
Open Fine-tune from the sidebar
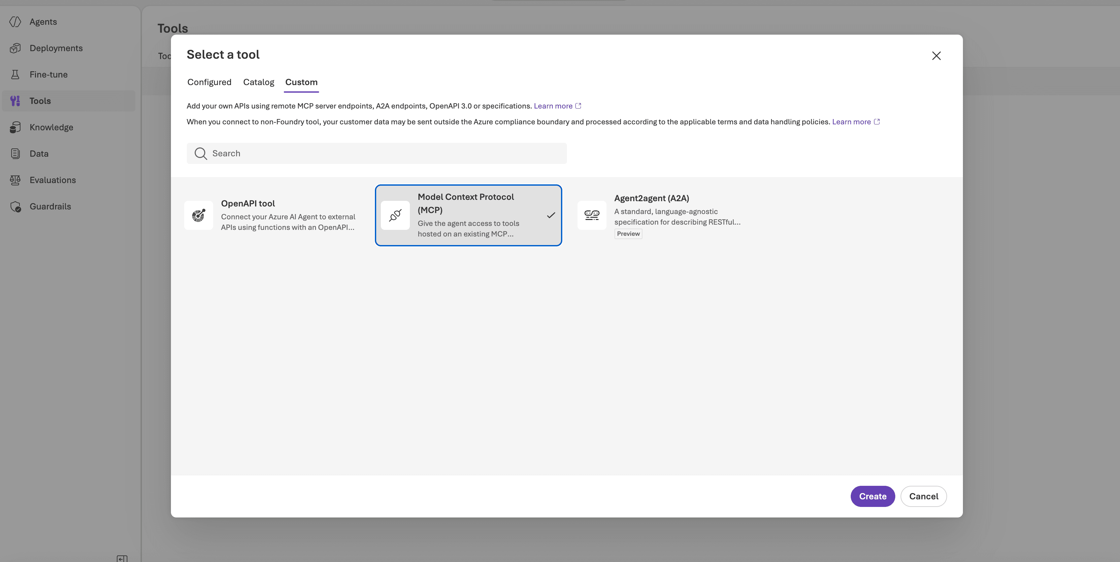(69, 74)
